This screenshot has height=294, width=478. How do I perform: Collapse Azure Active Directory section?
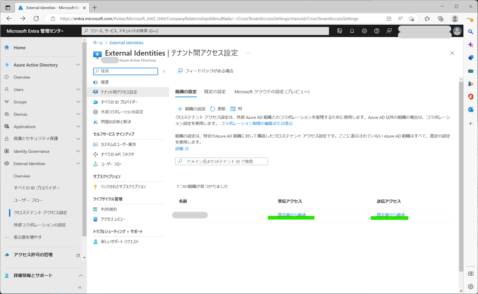point(78,65)
